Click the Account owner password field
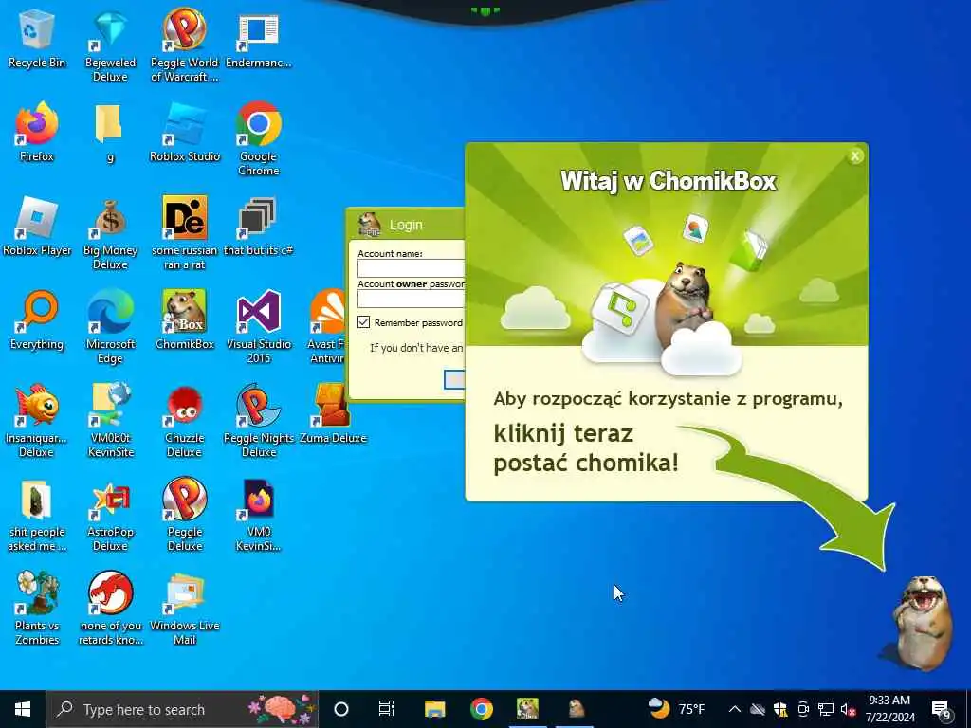971x728 pixels. (412, 299)
